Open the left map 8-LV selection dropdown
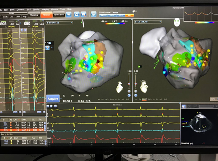 (x=59, y=22)
